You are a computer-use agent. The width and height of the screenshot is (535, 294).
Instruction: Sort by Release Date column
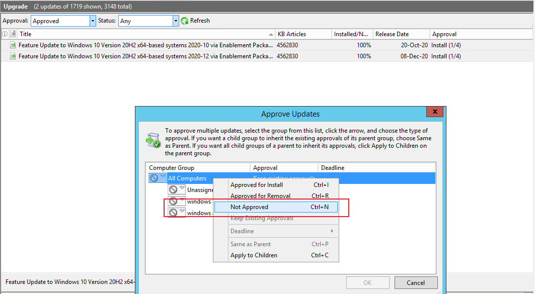[401, 34]
